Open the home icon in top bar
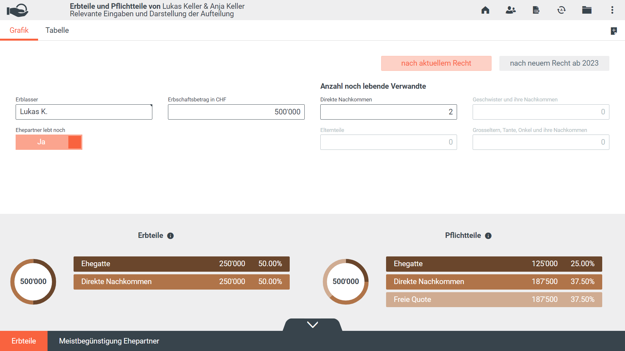Viewport: 625px width, 351px height. pos(485,10)
